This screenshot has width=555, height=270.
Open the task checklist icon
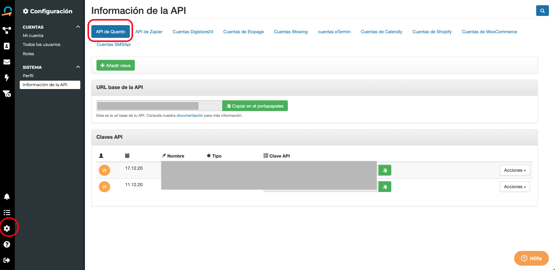tap(7, 212)
